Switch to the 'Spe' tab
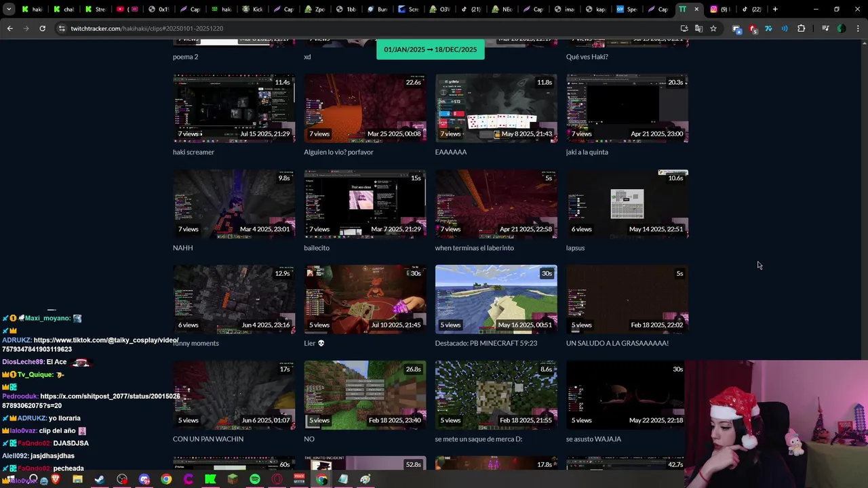Viewport: 868px width, 488px height. (626, 9)
